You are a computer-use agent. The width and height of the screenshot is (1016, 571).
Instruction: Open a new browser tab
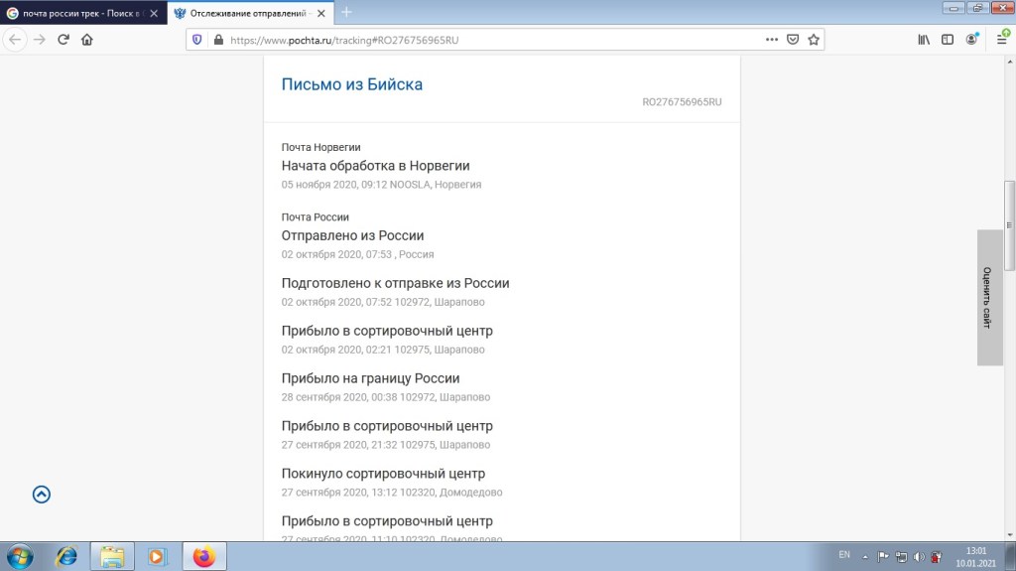[x=346, y=12]
